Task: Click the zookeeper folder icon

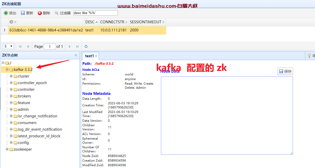Action: (x=11, y=149)
